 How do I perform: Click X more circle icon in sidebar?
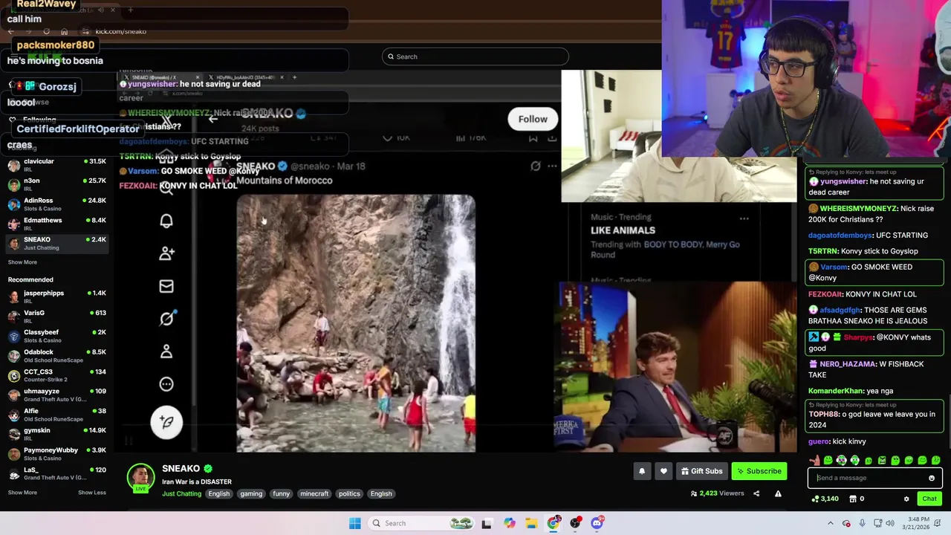click(166, 384)
